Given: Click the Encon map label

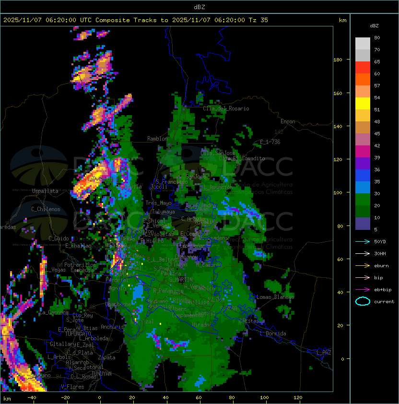Looking at the screenshot, I should point(288,121).
